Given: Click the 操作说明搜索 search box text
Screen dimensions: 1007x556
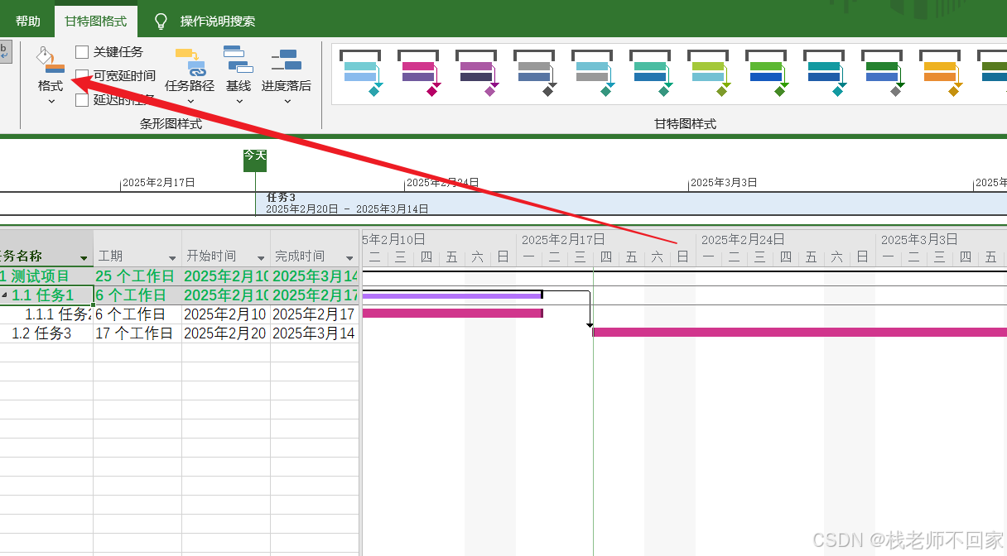Looking at the screenshot, I should click(x=218, y=22).
